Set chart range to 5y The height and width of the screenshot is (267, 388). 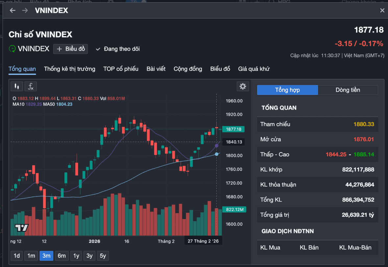click(x=103, y=256)
